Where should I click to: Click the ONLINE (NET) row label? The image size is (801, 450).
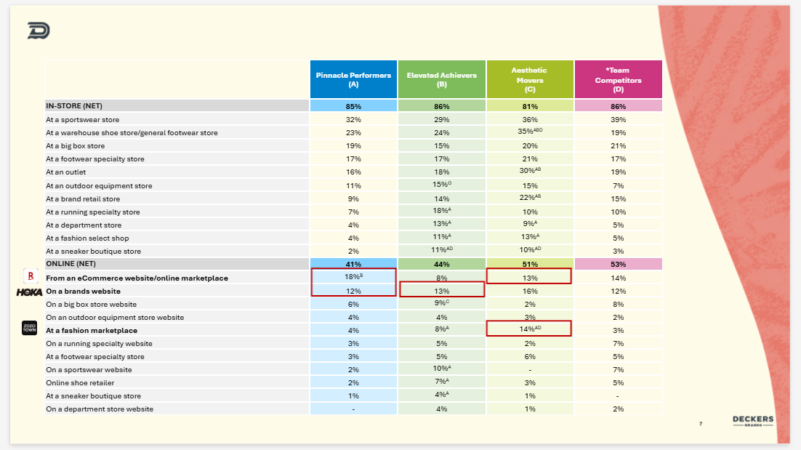pos(71,264)
